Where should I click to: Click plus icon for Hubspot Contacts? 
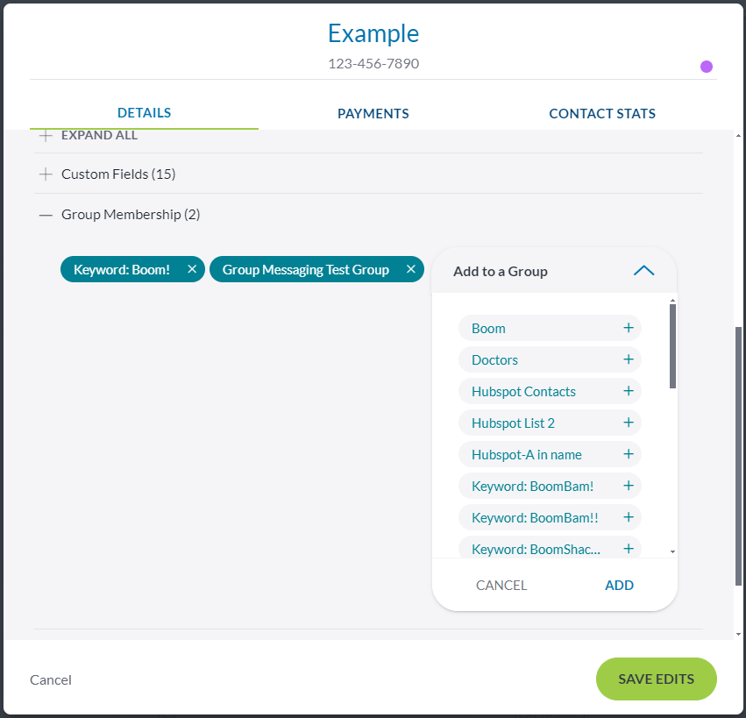point(629,391)
